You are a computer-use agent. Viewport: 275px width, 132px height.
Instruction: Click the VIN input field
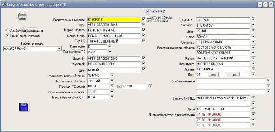[114, 25]
